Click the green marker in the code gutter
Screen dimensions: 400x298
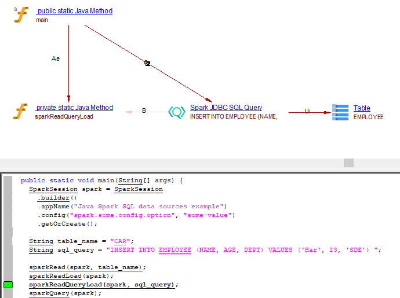pos(8,285)
